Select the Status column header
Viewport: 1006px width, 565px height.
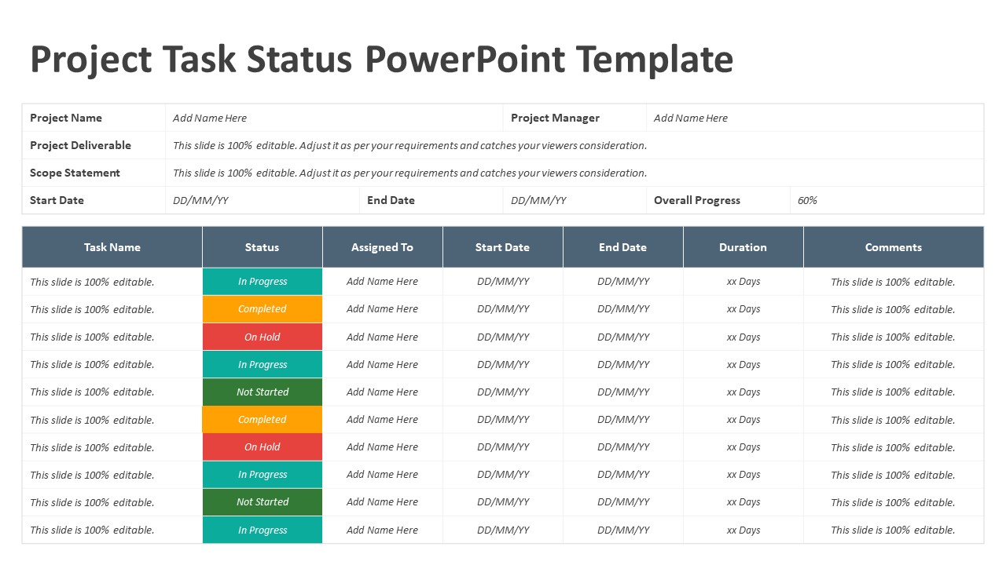262,247
